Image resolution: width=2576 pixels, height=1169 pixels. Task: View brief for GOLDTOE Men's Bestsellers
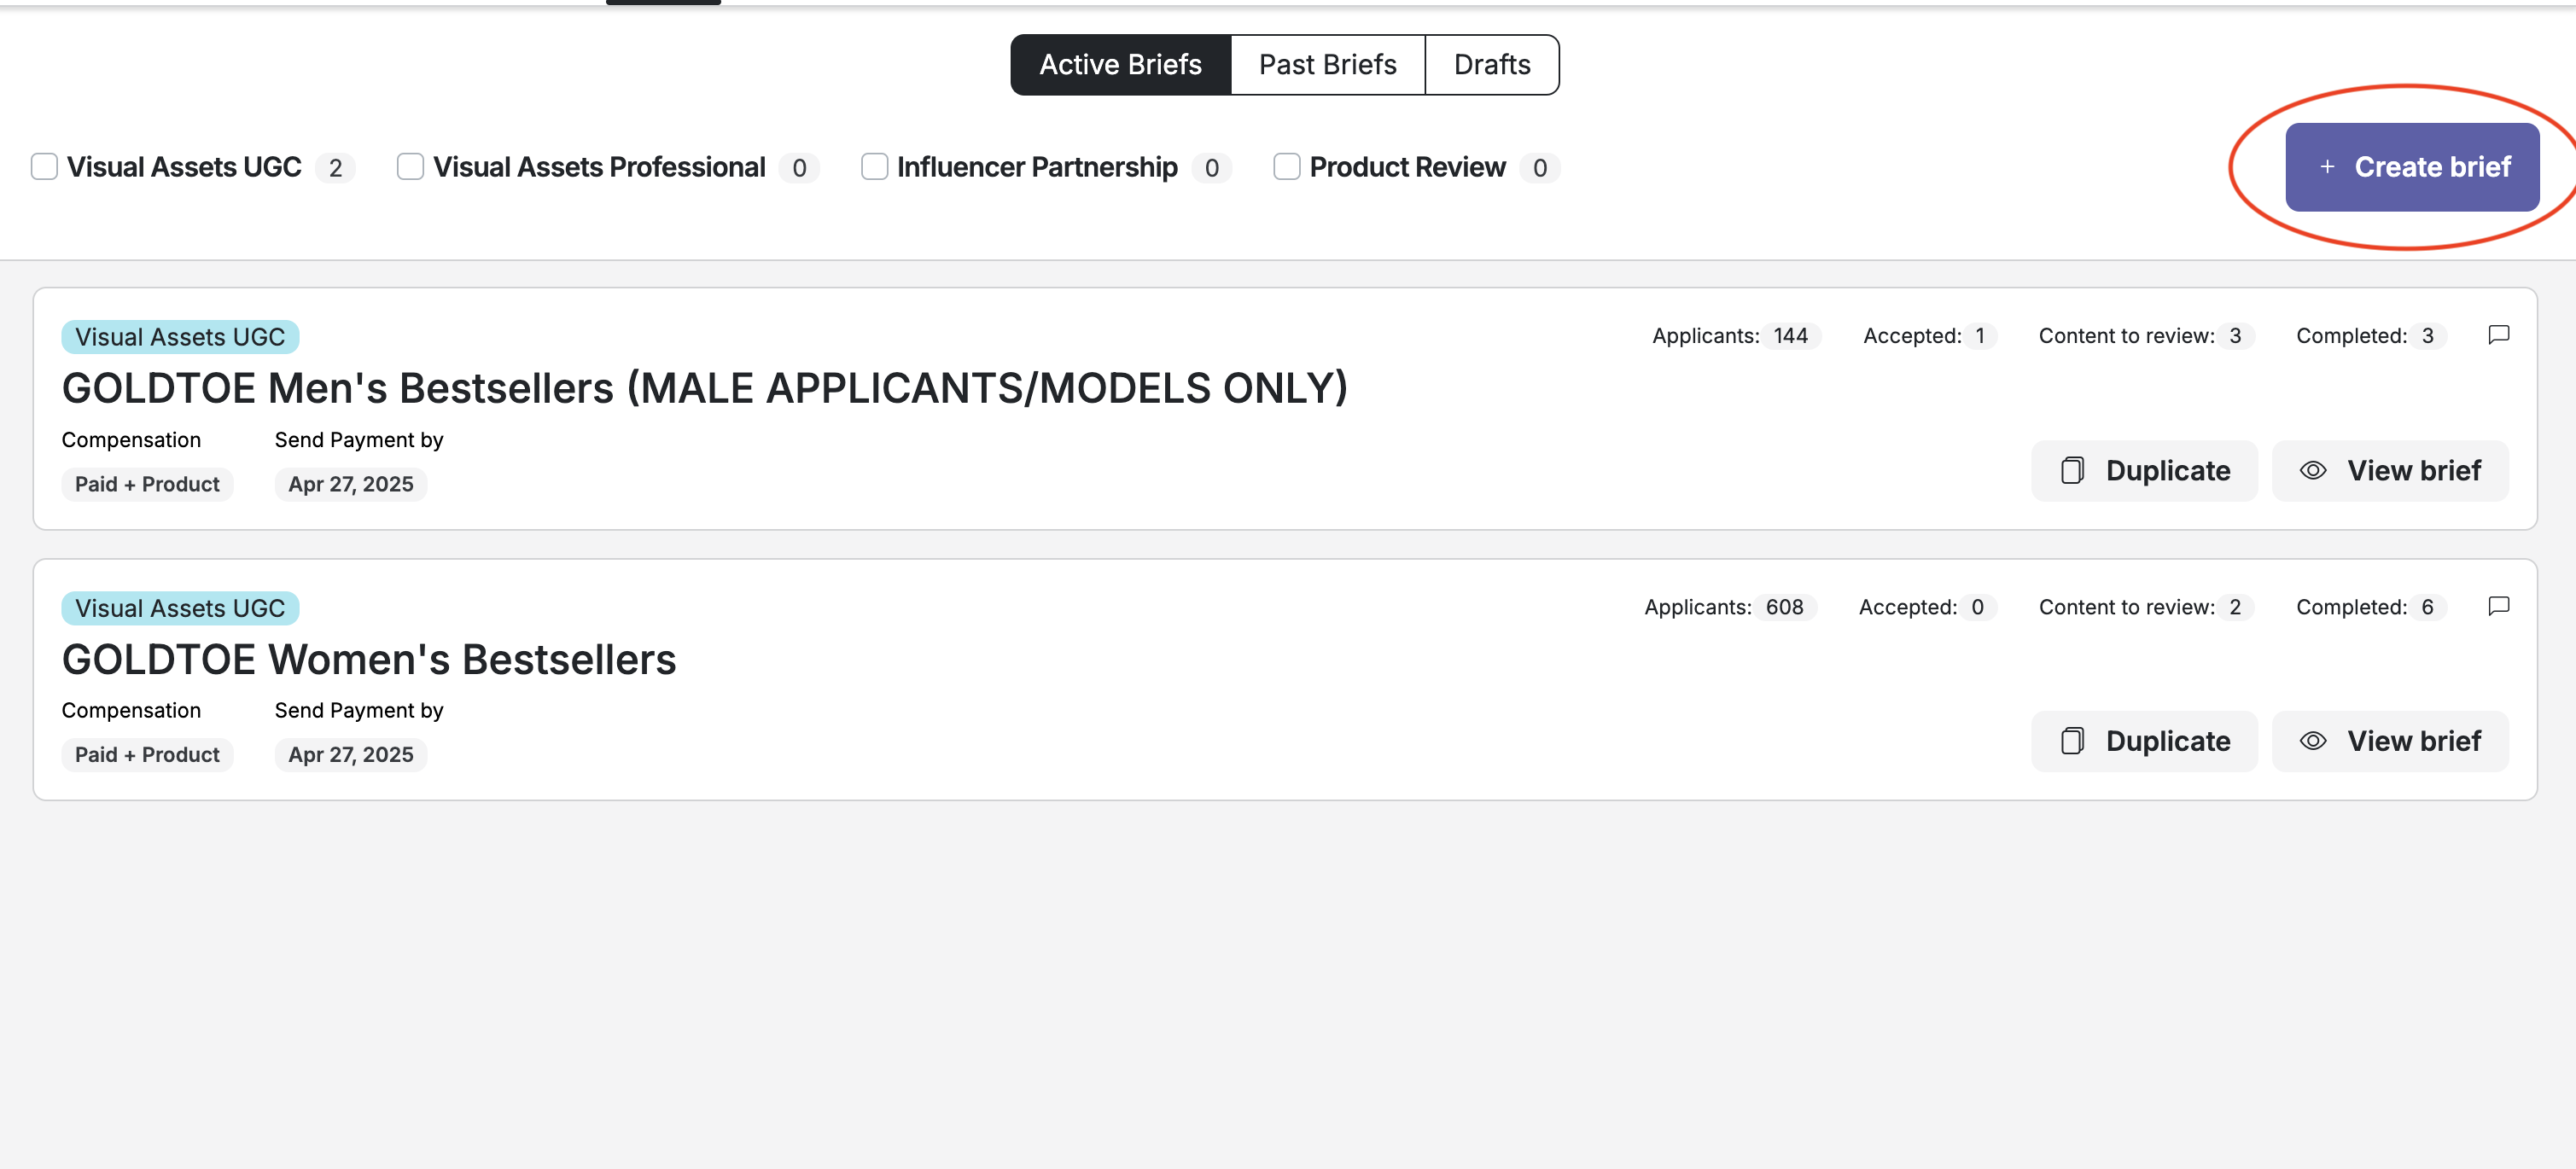coord(2390,471)
